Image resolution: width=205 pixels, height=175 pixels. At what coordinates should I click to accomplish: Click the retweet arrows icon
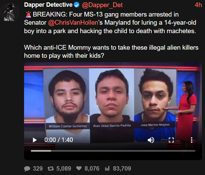click(50, 169)
